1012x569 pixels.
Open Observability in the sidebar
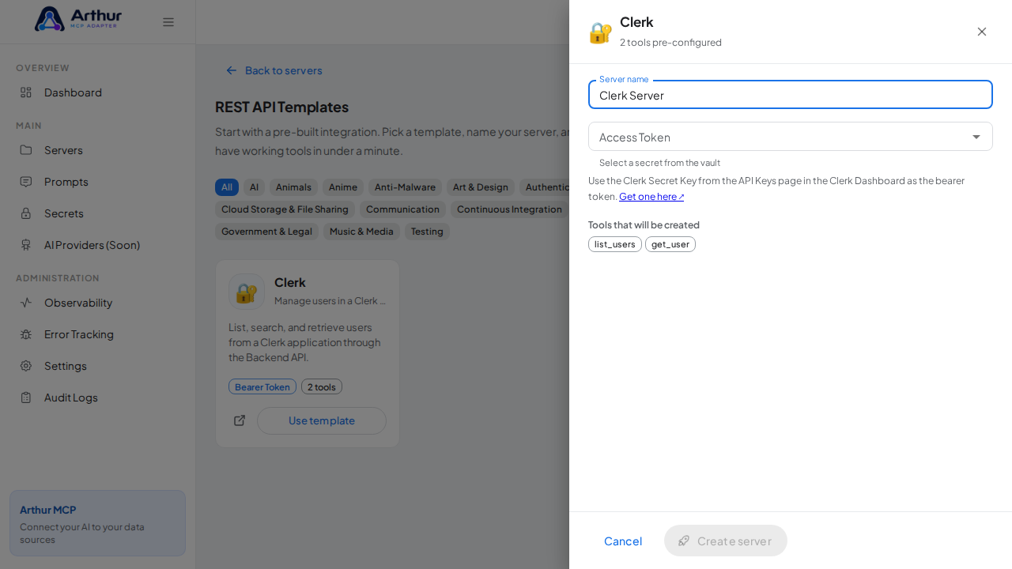[x=97, y=303]
